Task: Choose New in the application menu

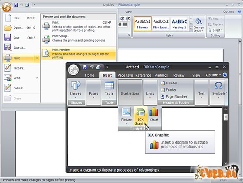Action: (x=21, y=18)
